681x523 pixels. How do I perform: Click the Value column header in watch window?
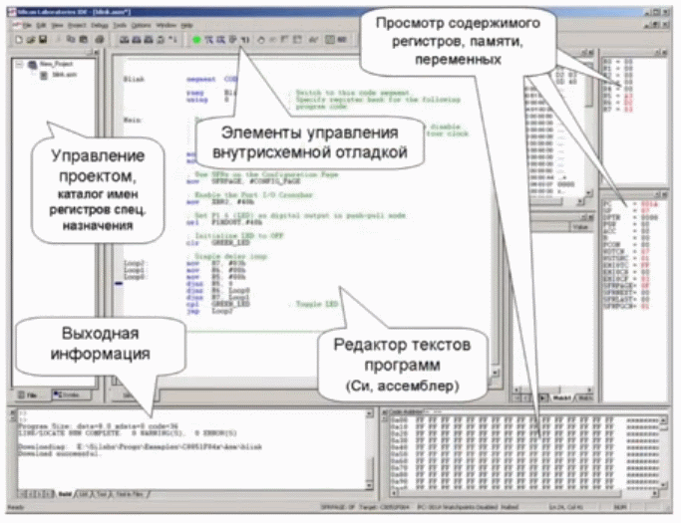pos(580,227)
